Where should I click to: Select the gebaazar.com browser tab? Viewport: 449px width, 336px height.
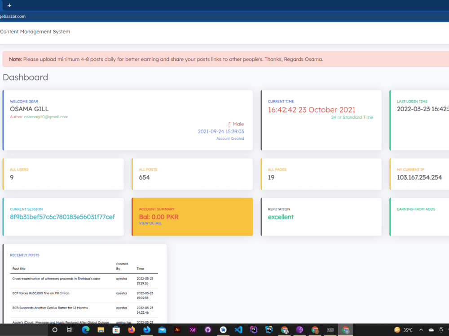pos(13,16)
